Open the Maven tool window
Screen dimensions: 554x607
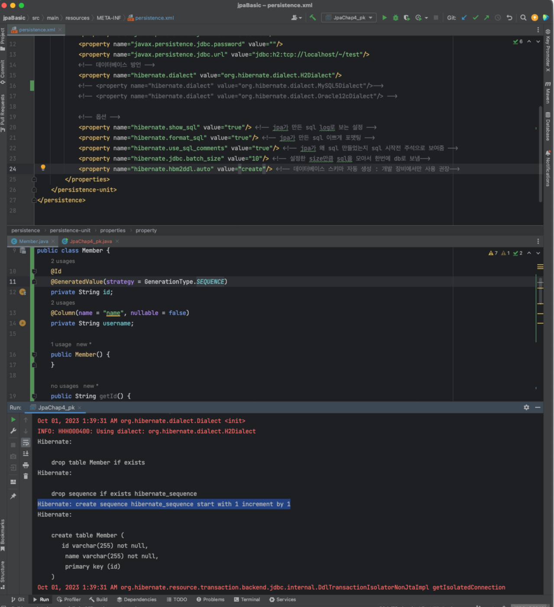tap(548, 92)
